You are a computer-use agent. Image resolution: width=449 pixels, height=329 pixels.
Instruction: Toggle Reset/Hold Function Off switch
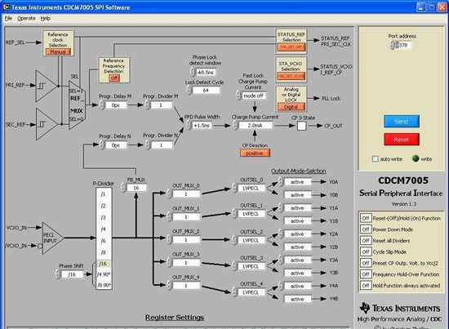tap(366, 218)
